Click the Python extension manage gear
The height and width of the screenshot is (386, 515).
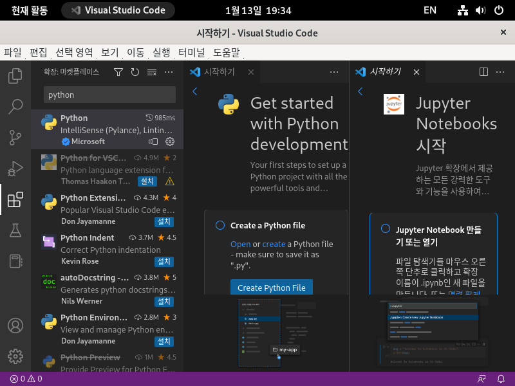(x=170, y=142)
